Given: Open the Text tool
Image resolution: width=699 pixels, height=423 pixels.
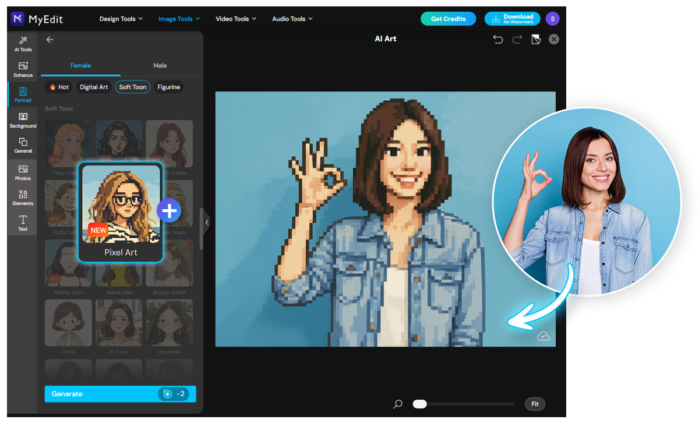Looking at the screenshot, I should pyautogui.click(x=22, y=223).
